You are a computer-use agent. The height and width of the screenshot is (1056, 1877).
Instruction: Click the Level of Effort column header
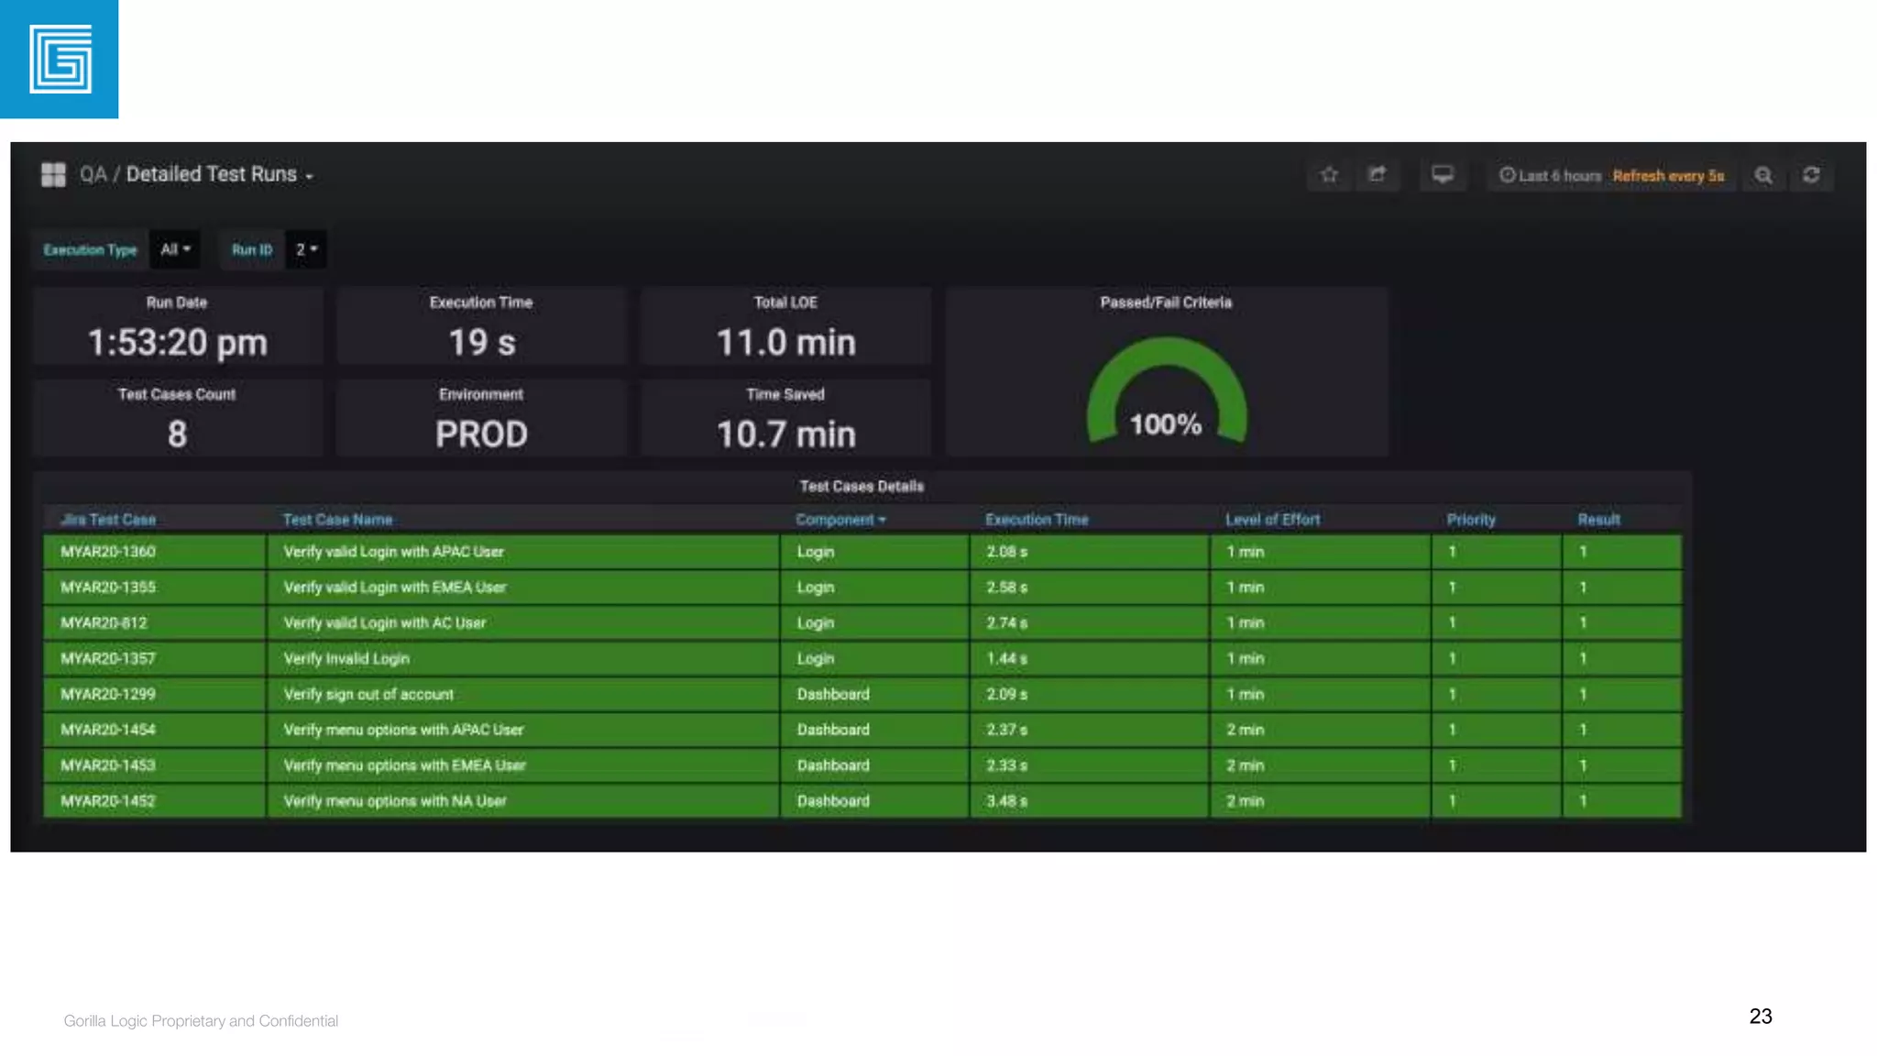pos(1272,520)
